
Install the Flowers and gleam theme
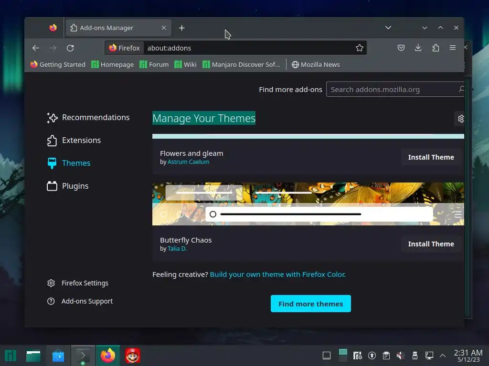pos(431,157)
